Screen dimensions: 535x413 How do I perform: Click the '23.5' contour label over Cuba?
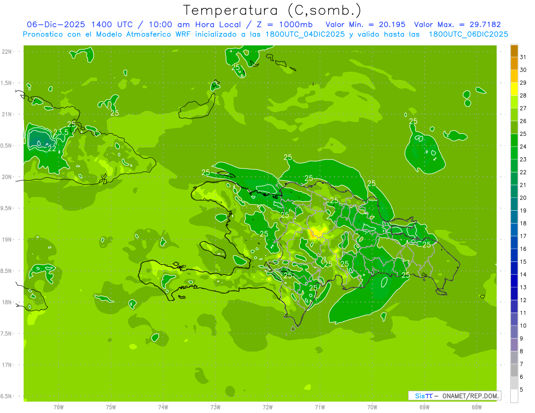(61, 132)
